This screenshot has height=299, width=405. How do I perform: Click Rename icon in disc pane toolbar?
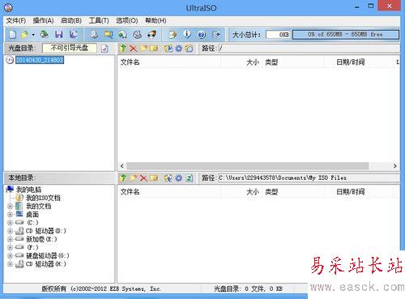pos(154,49)
